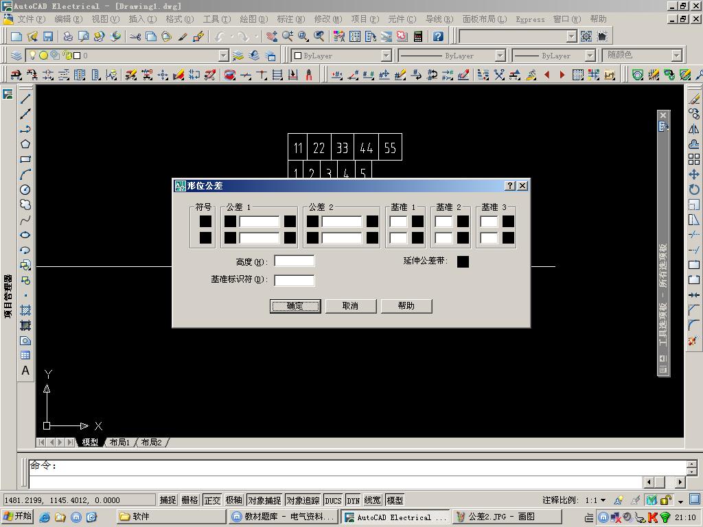The width and height of the screenshot is (703, 527).
Task: Open the 注释比例 1:1 scale dropdown
Action: pos(603,500)
